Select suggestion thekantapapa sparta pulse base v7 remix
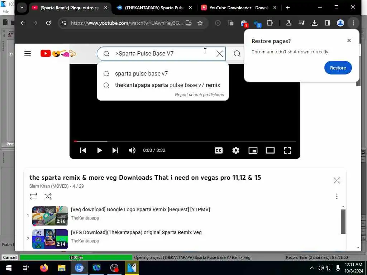367x275 pixels. 163,85
